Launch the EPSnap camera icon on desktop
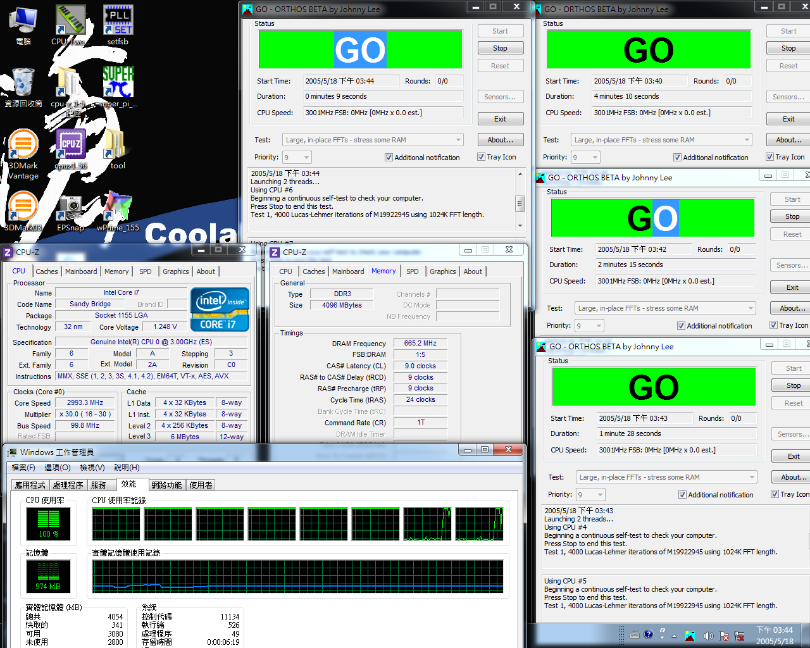The image size is (810, 648). (x=70, y=212)
